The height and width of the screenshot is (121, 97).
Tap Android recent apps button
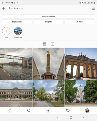58,118
